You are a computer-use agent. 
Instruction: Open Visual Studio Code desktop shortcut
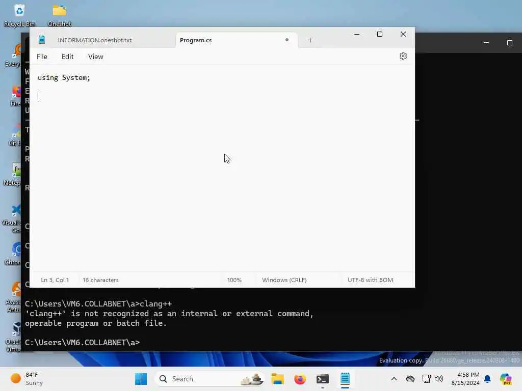[x=12, y=219]
